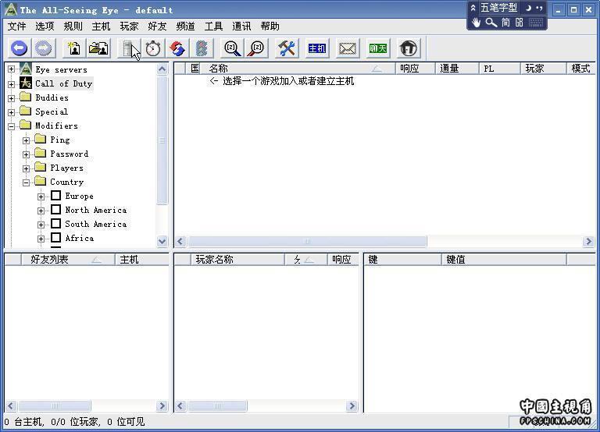
Task: Open the 帮助 menu
Action: [270, 26]
